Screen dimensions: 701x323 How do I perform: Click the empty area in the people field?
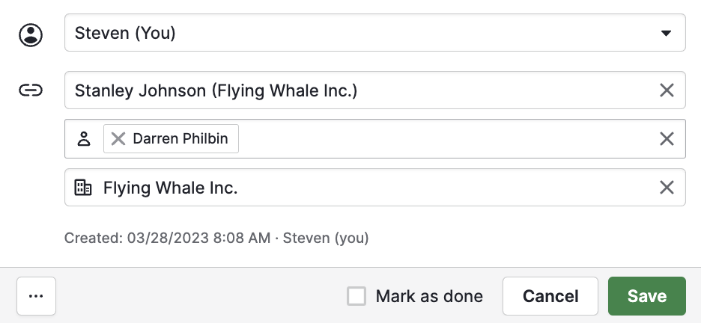447,139
